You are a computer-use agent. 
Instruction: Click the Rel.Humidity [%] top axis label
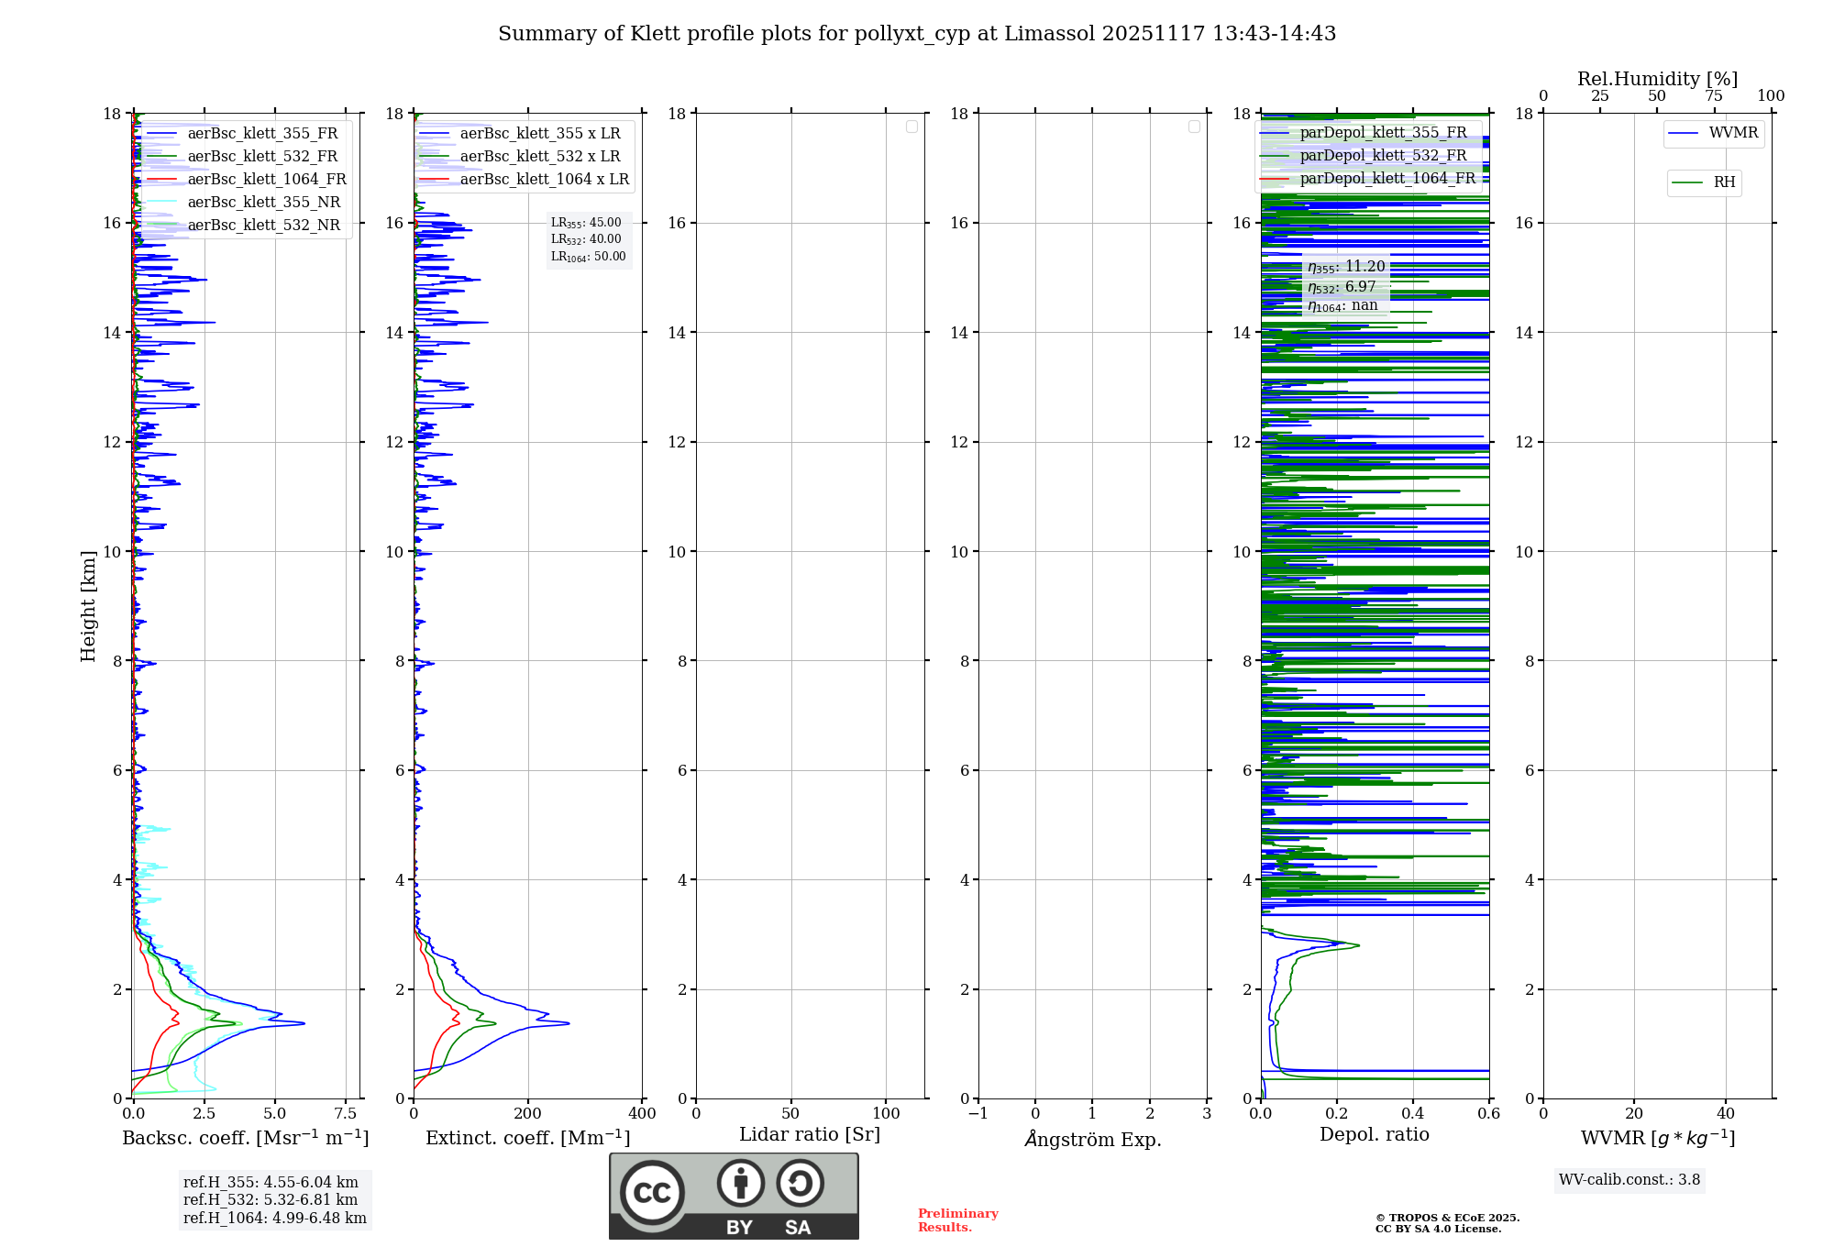tap(1657, 79)
